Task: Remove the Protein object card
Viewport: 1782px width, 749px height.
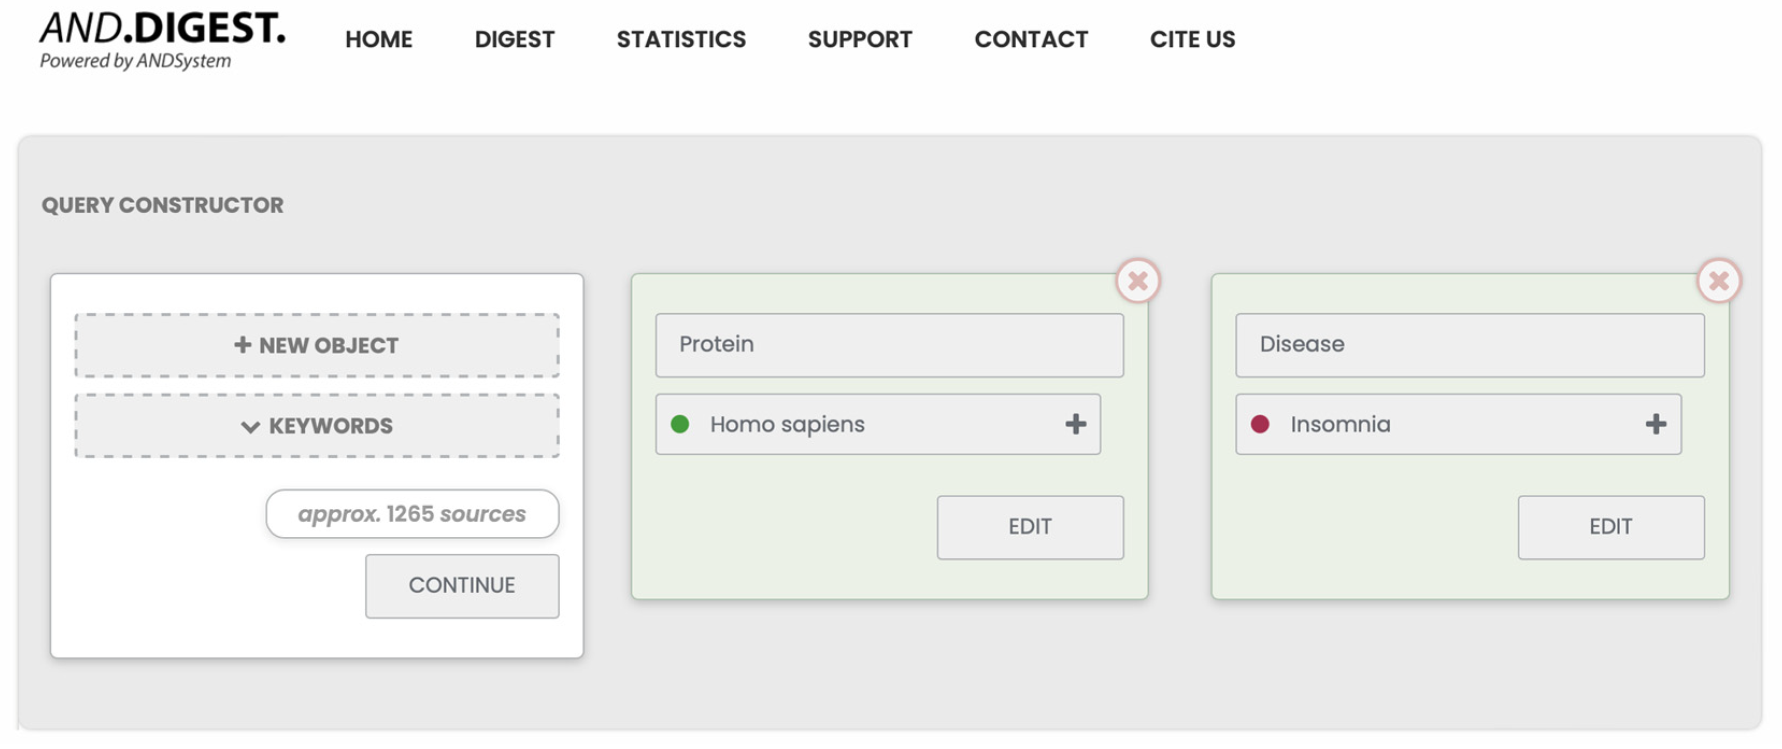Action: [1137, 281]
